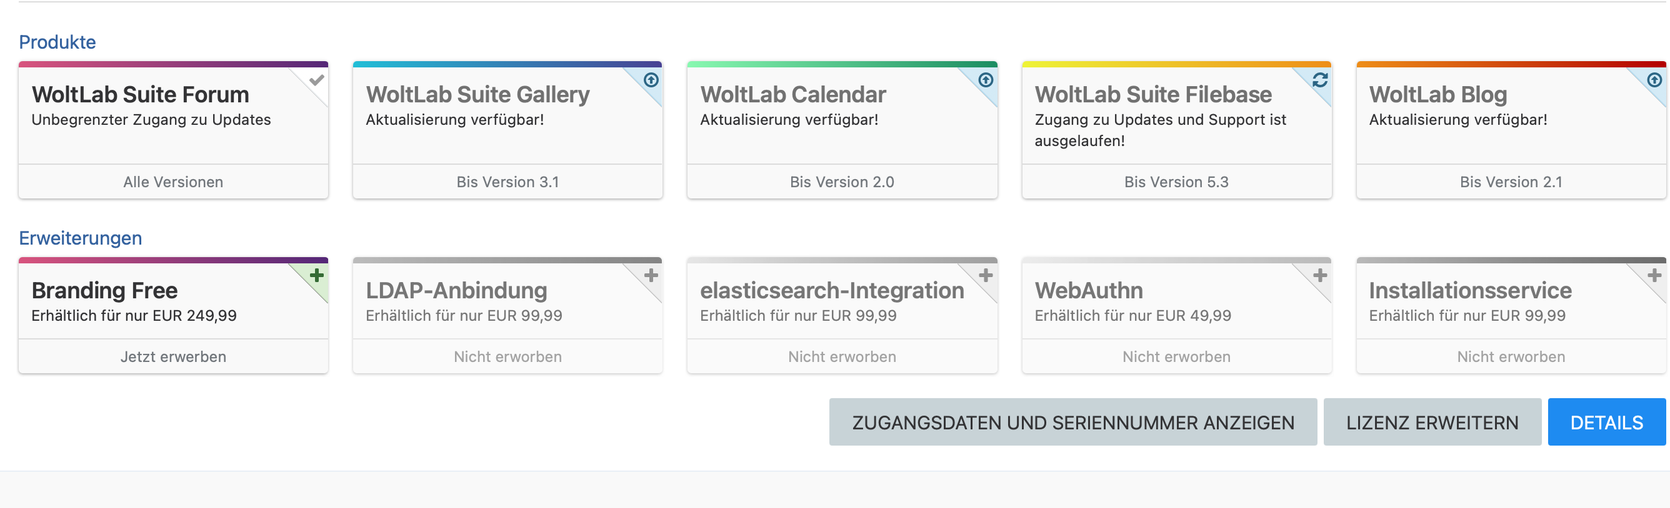Image resolution: width=1670 pixels, height=508 pixels.
Task: Click the checkmark icon on WoltLab Suite Forum
Action: pyautogui.click(x=316, y=81)
